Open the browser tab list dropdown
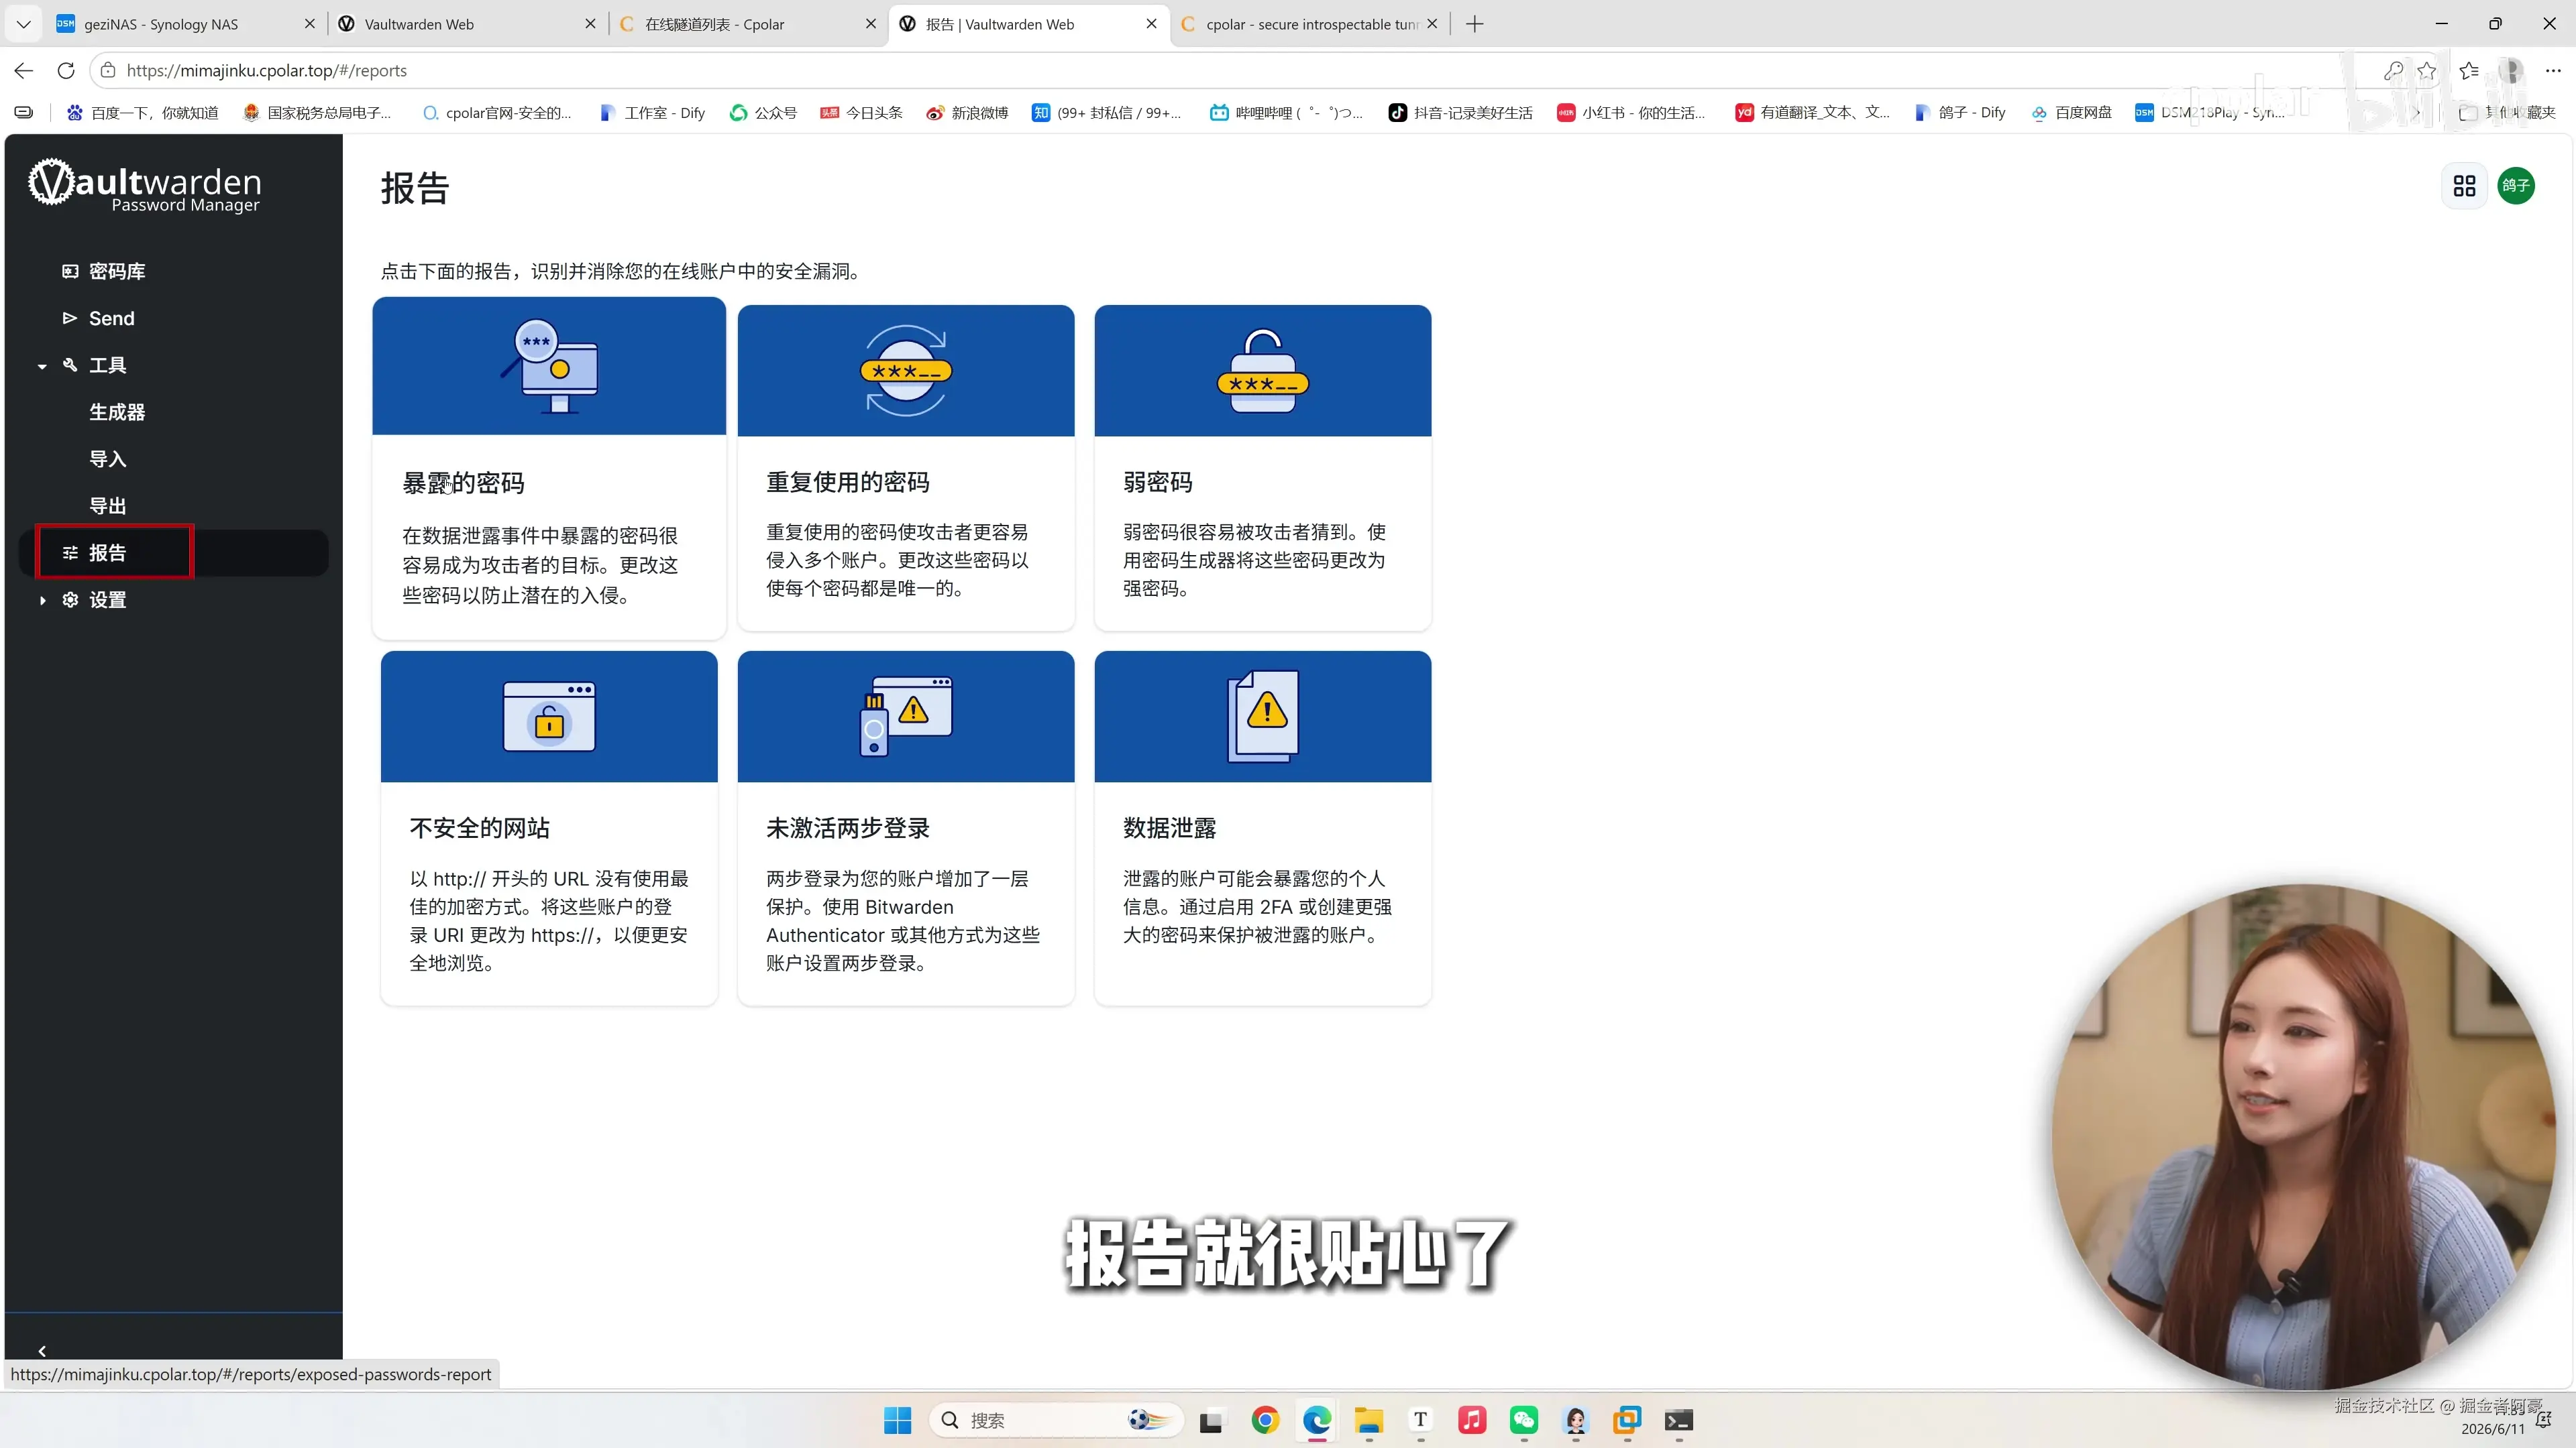The width and height of the screenshot is (2576, 1448). 23,24
